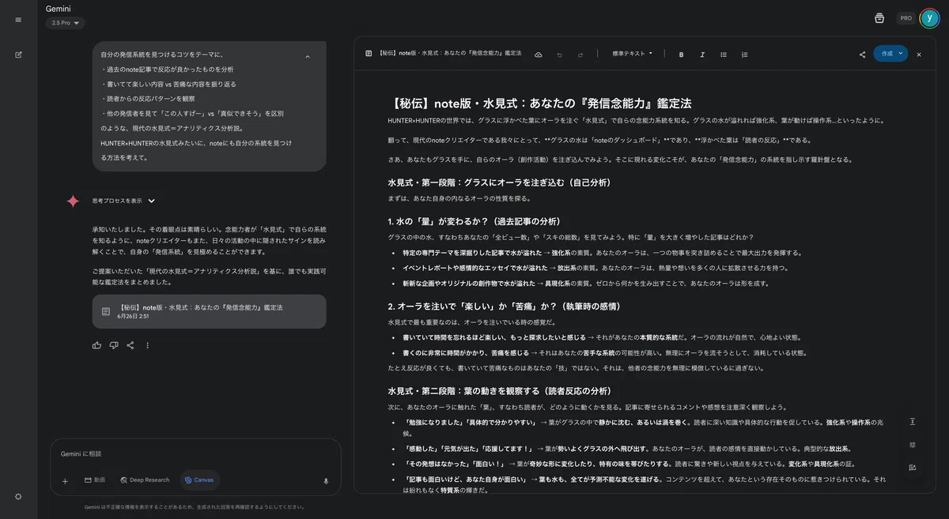Share the response from chat actions
Image resolution: width=949 pixels, height=519 pixels.
pos(130,345)
